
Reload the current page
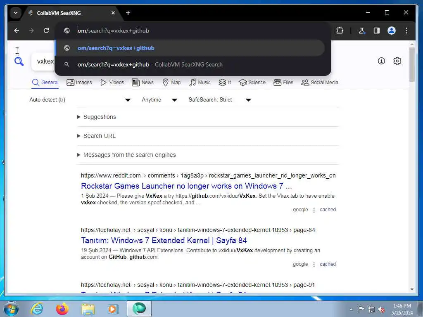(46, 31)
